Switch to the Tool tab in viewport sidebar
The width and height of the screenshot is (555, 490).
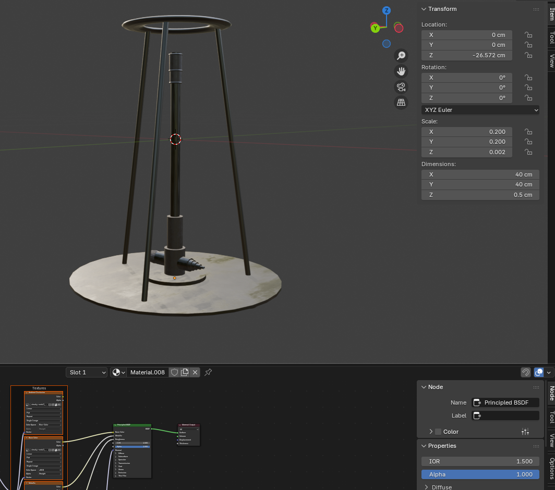click(551, 37)
